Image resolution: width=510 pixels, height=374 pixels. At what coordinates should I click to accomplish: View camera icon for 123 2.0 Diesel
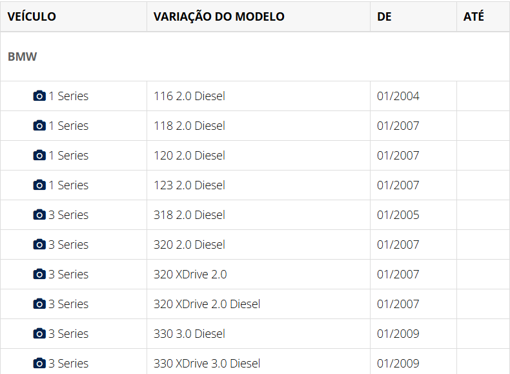[x=39, y=185]
